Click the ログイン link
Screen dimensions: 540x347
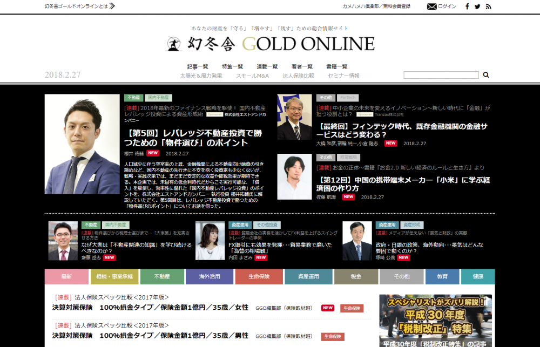pos(447,6)
